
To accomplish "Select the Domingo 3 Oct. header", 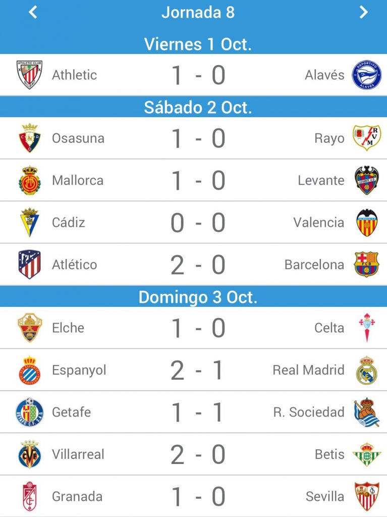I will pos(198,297).
